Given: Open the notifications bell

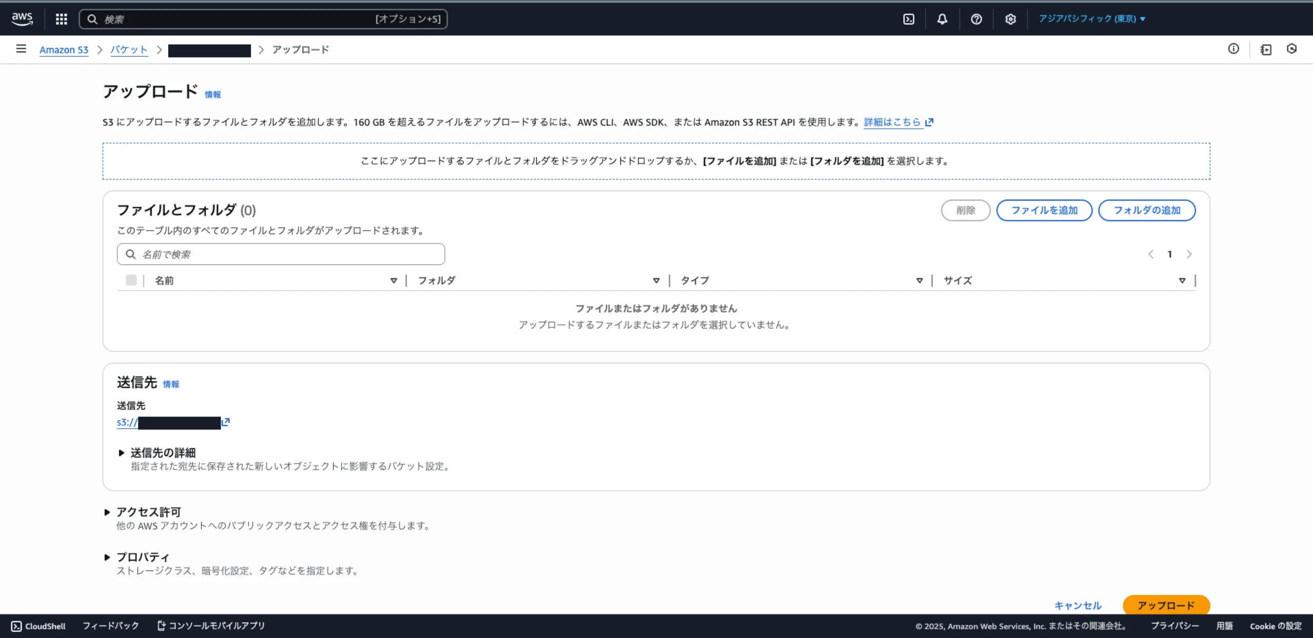Looking at the screenshot, I should coord(942,19).
